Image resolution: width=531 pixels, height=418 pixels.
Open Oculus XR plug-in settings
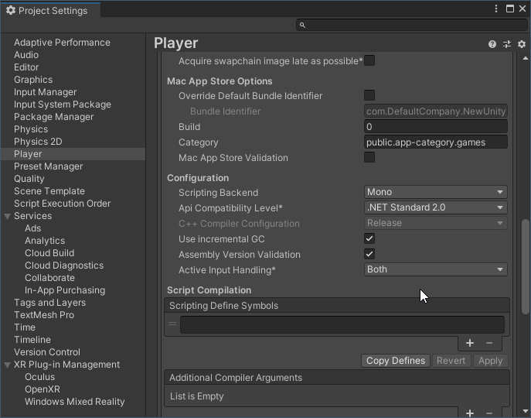tap(39, 377)
